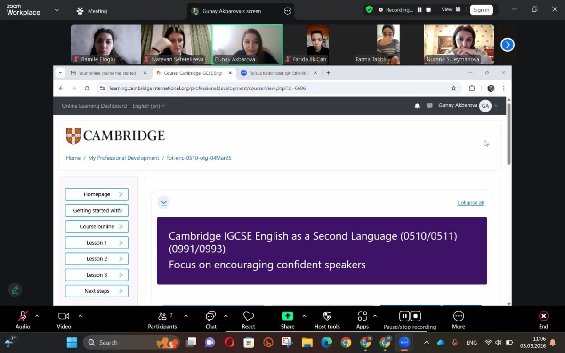Open Host tools shield icon
The width and height of the screenshot is (565, 353).
[327, 316]
